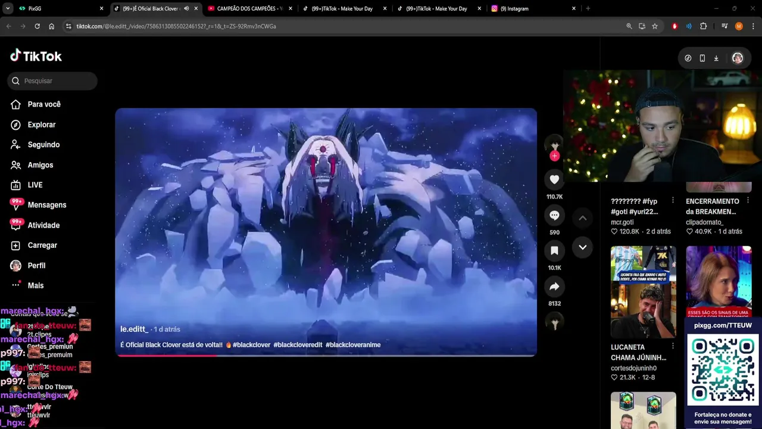Image resolution: width=762 pixels, height=429 pixels.
Task: Mute the Black Clover tab audio
Action: click(186, 8)
